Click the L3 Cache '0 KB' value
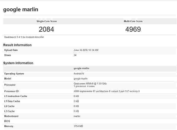This screenshot has width=177, height=130. point(76,111)
